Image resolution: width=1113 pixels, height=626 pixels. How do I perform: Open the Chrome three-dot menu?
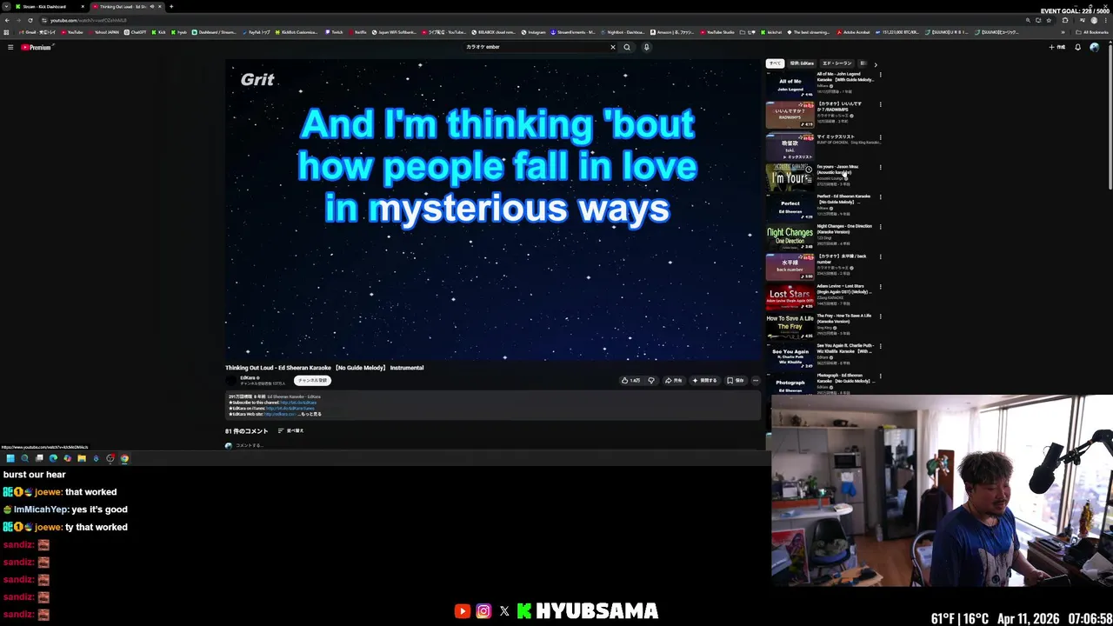[1106, 20]
